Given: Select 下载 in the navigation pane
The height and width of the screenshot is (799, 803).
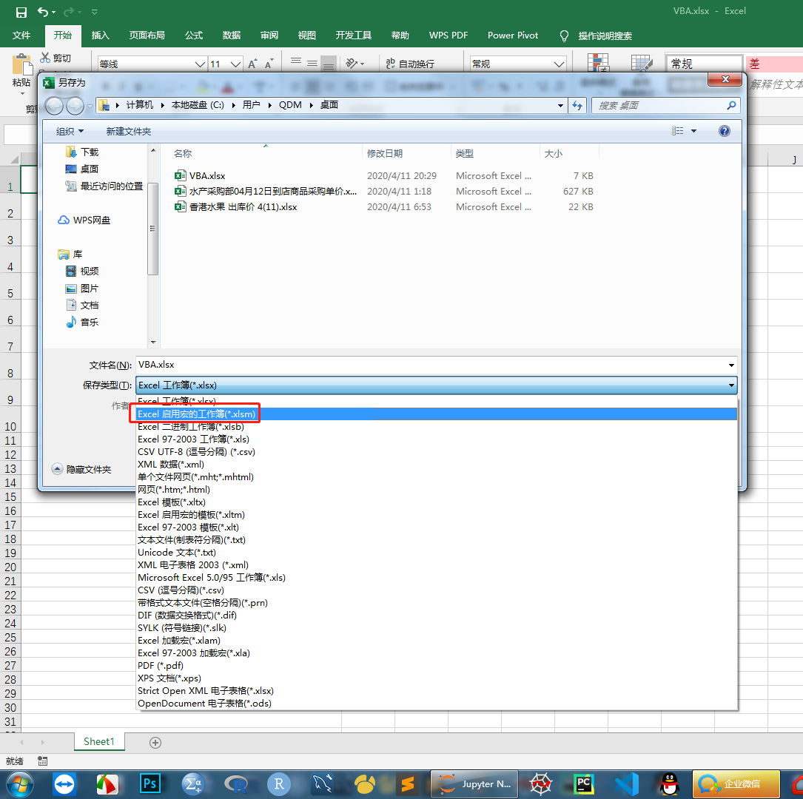Looking at the screenshot, I should [82, 152].
